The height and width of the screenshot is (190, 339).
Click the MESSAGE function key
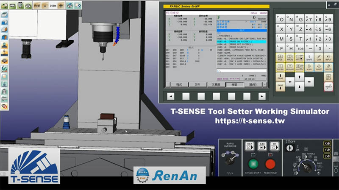(290, 67)
